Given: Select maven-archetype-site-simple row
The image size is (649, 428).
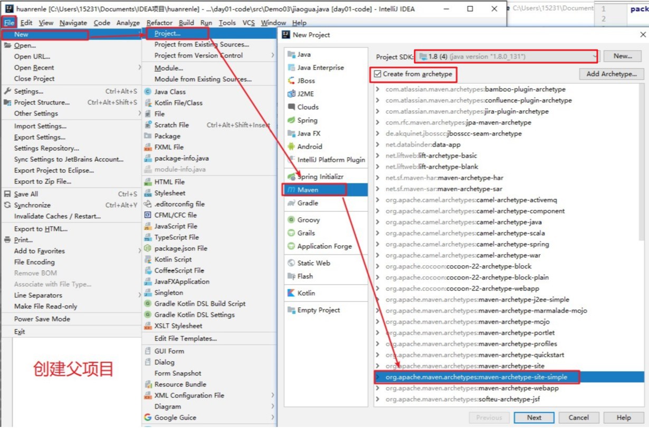Looking at the screenshot, I should tap(509, 377).
